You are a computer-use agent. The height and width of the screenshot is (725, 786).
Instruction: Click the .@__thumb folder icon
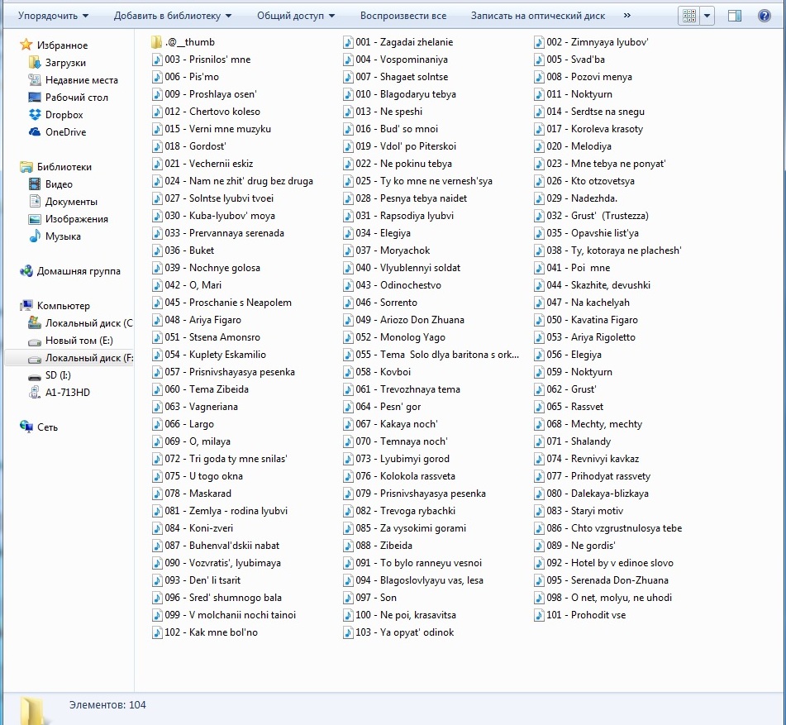click(x=157, y=42)
